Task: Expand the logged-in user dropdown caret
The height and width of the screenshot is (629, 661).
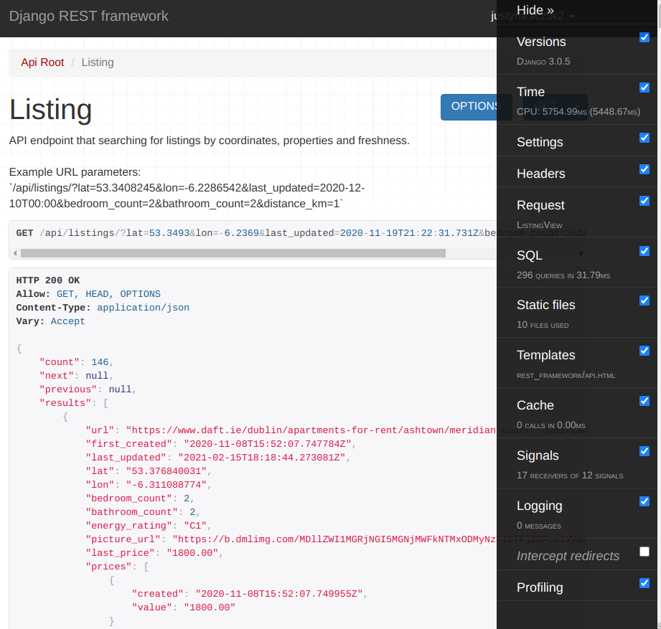Action: (572, 16)
